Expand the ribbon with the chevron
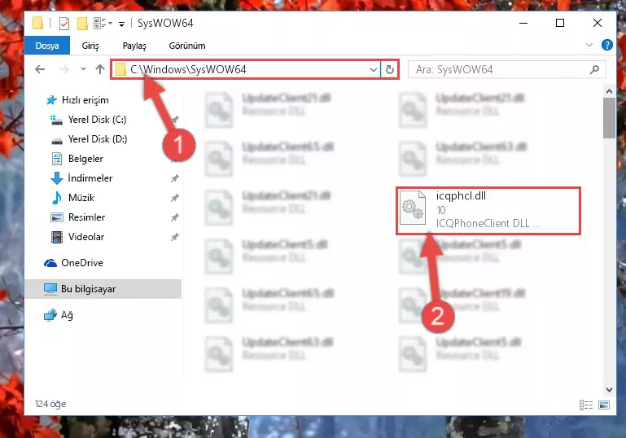Image resolution: width=626 pixels, height=438 pixels. pyautogui.click(x=589, y=45)
